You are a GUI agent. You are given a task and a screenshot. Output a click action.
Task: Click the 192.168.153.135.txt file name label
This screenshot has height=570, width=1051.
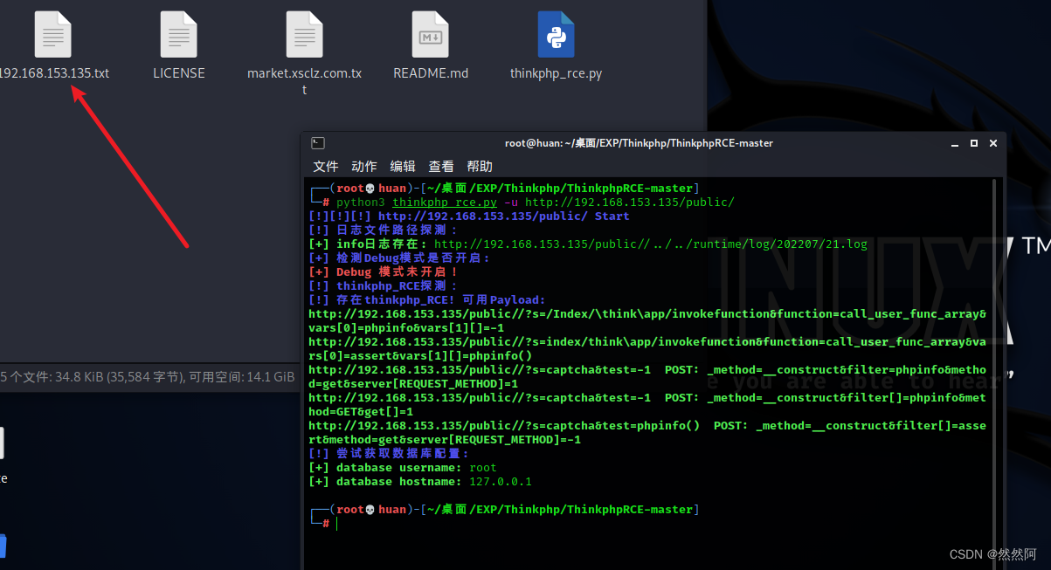pos(53,73)
